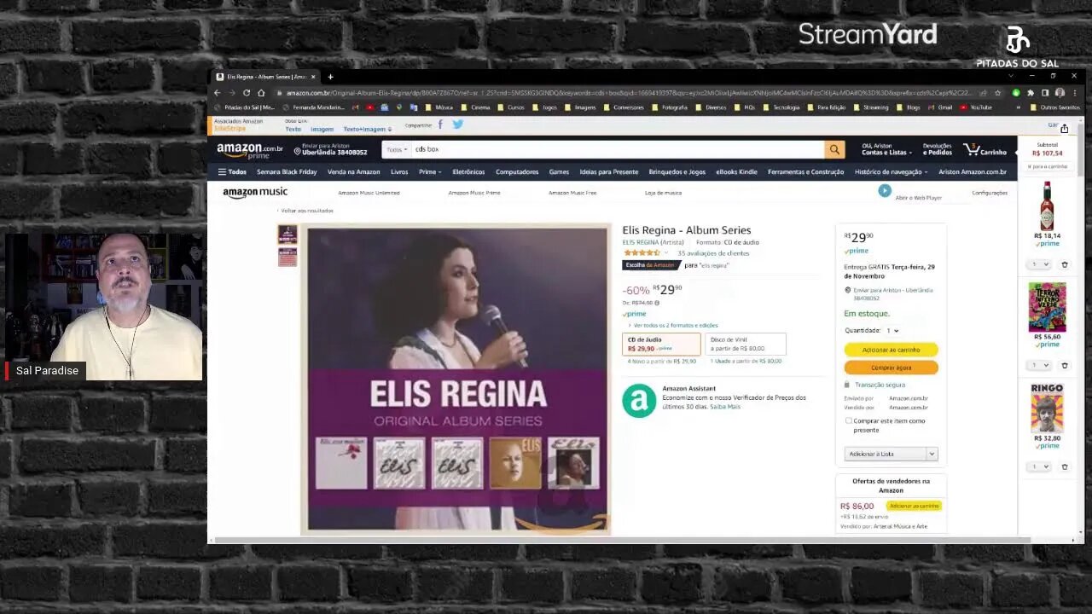Open the Quantidade dropdown
The height and width of the screenshot is (614, 1092).
point(892,331)
